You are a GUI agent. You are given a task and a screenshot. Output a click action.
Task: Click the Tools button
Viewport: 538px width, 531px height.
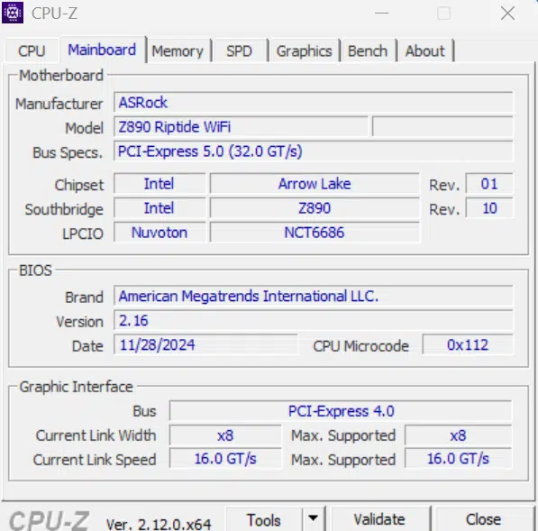pyautogui.click(x=263, y=519)
